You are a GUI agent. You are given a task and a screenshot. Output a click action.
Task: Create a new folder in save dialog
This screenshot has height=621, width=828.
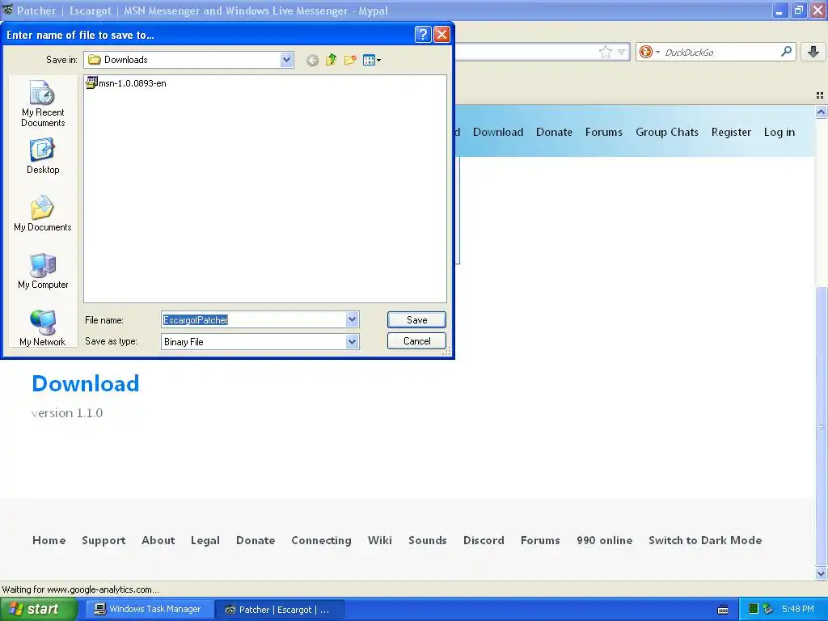(x=350, y=60)
